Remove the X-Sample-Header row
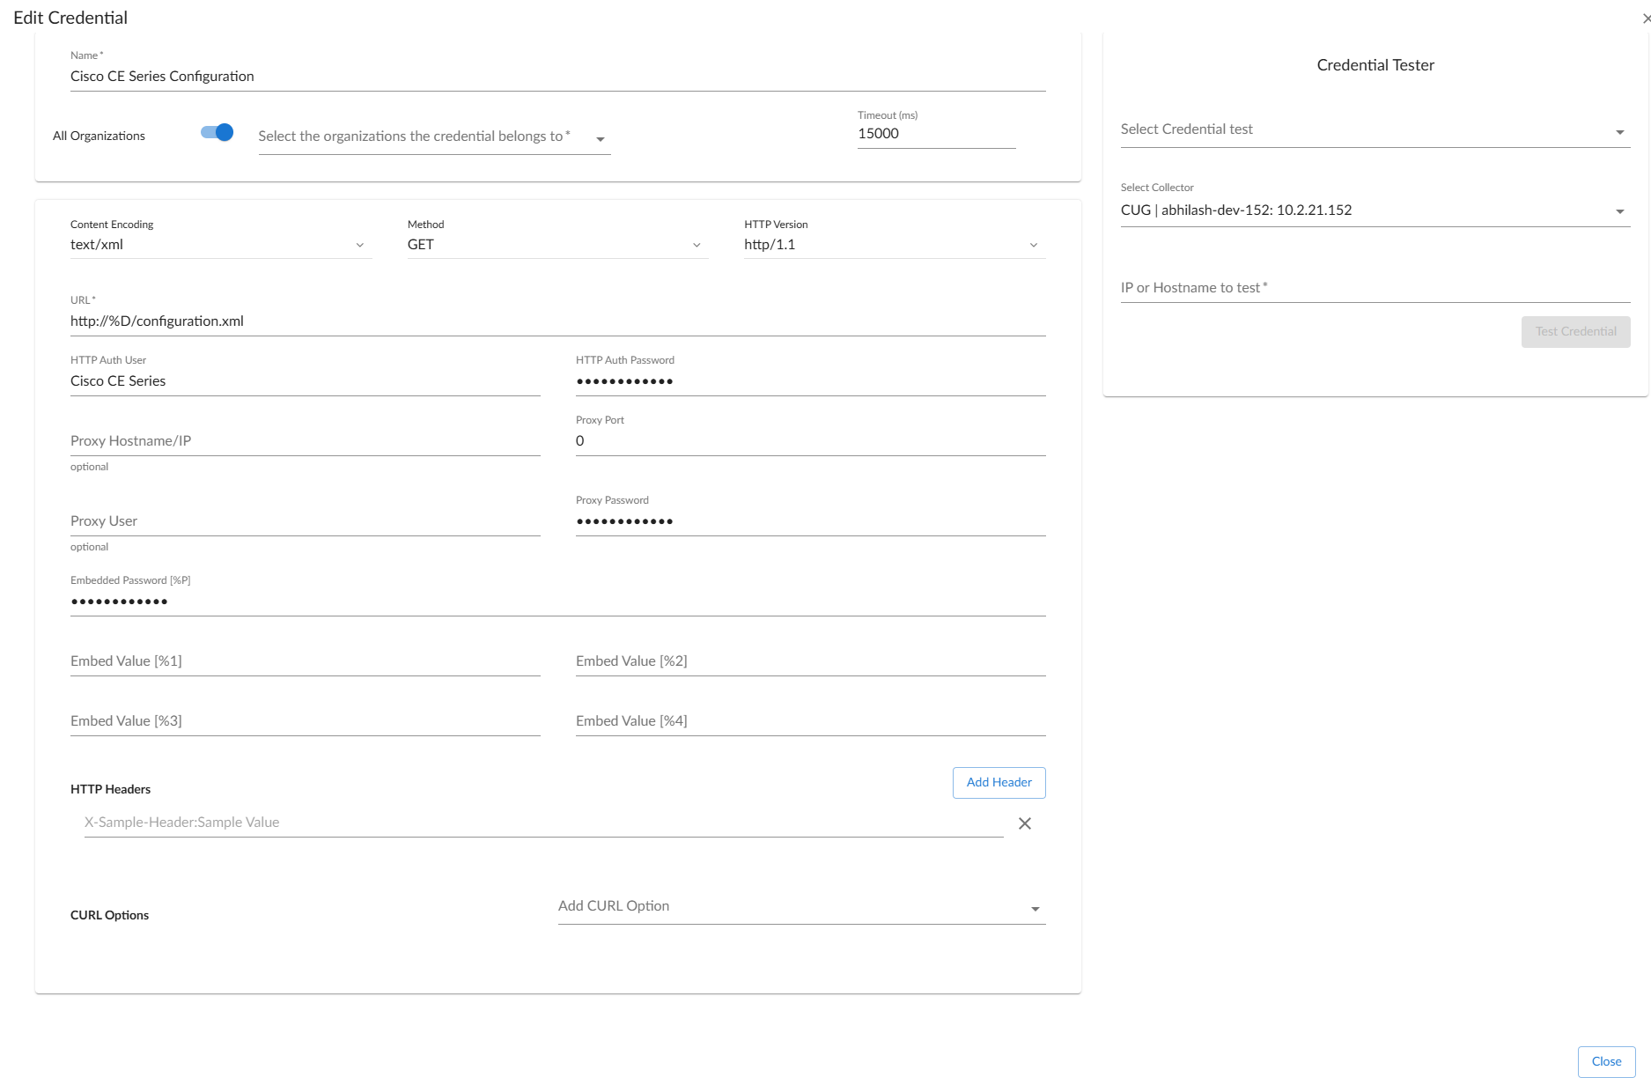 1024,823
